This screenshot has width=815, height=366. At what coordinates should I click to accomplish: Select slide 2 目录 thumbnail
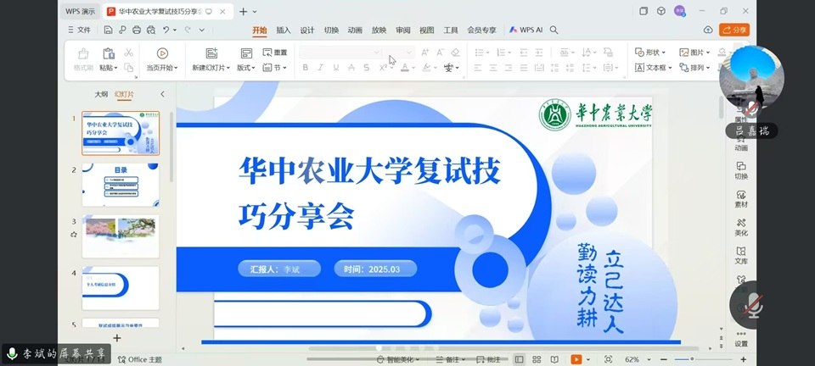click(120, 186)
